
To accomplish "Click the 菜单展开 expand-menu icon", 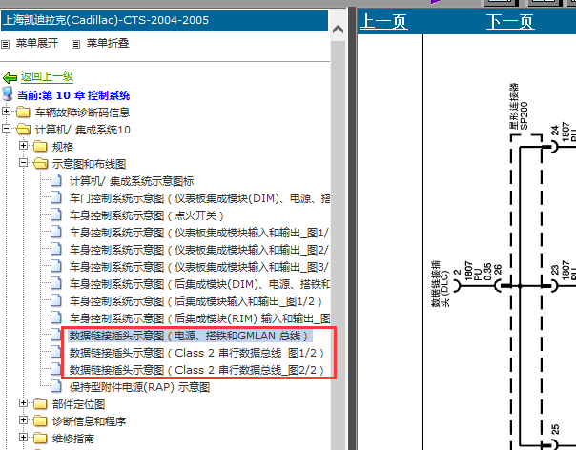I will tap(5, 45).
